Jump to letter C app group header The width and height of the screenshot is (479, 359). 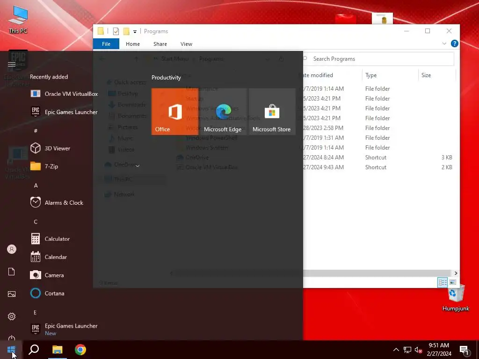pyautogui.click(x=36, y=222)
